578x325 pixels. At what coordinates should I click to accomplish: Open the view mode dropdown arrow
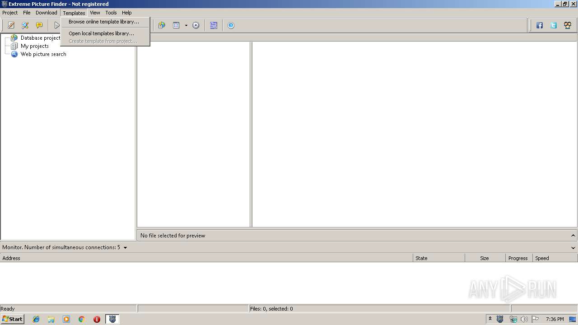186,25
